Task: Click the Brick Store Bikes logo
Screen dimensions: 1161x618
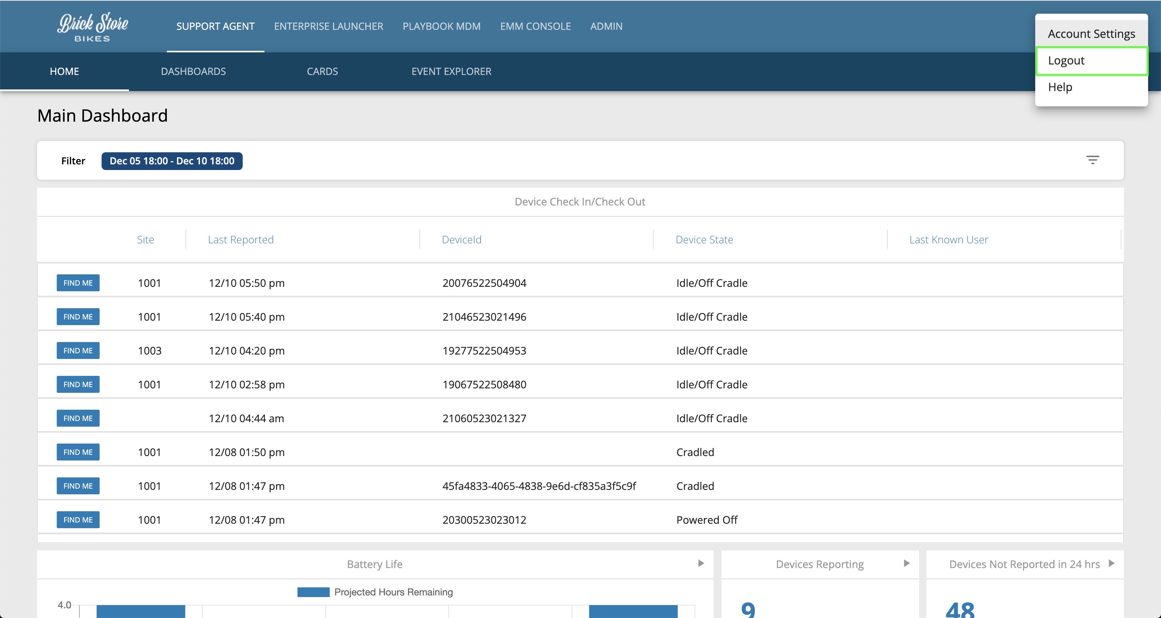Action: pos(92,27)
